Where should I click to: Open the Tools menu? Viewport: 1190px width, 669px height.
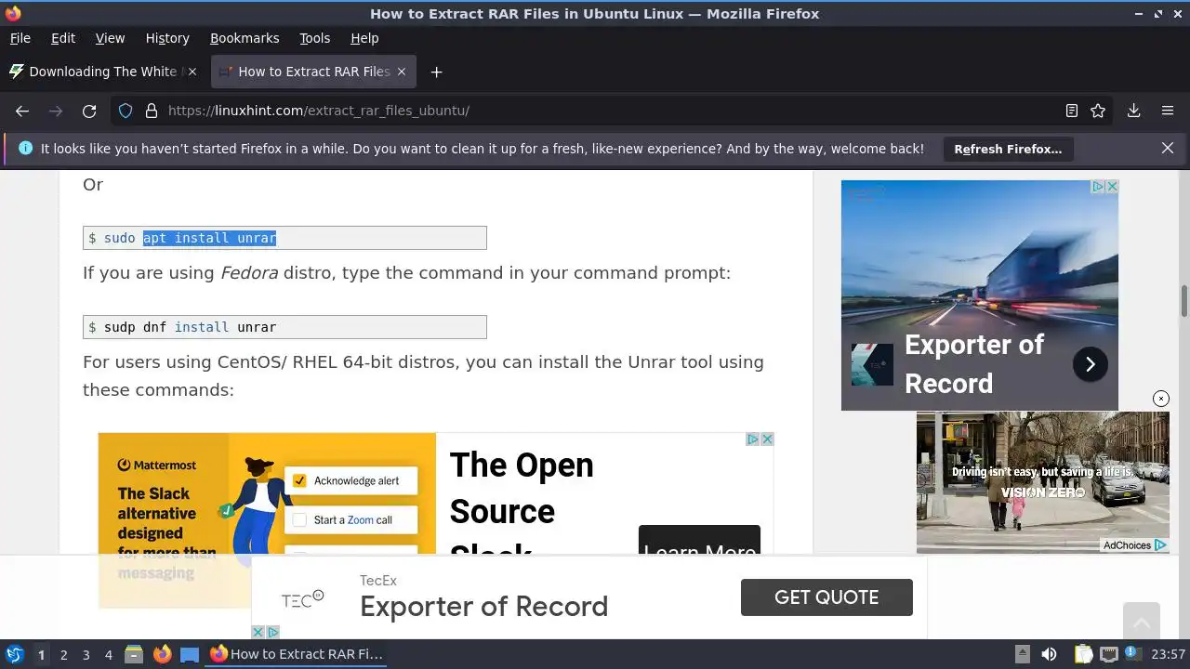pyautogui.click(x=314, y=38)
